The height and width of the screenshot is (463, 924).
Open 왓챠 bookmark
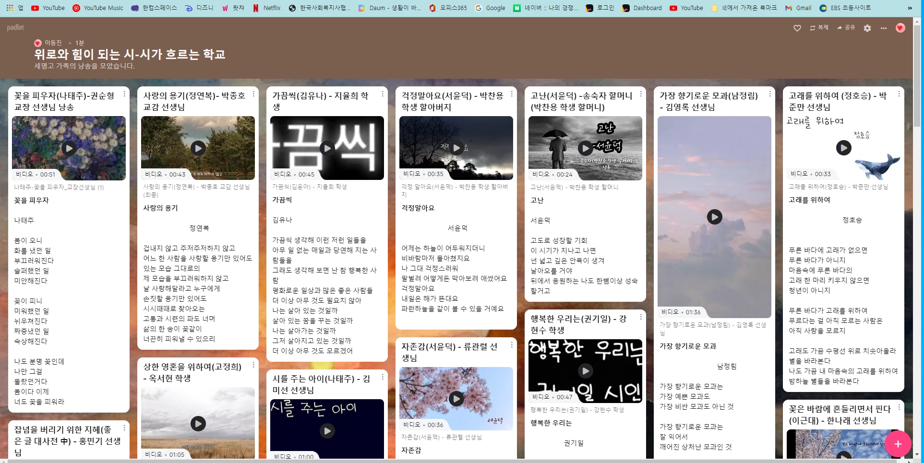click(233, 8)
